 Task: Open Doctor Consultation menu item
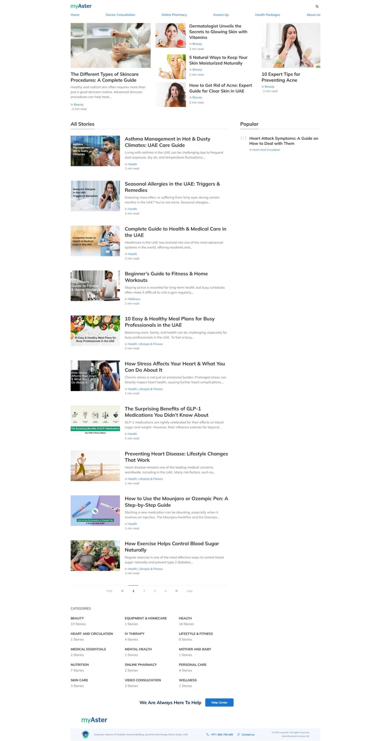pyautogui.click(x=120, y=15)
